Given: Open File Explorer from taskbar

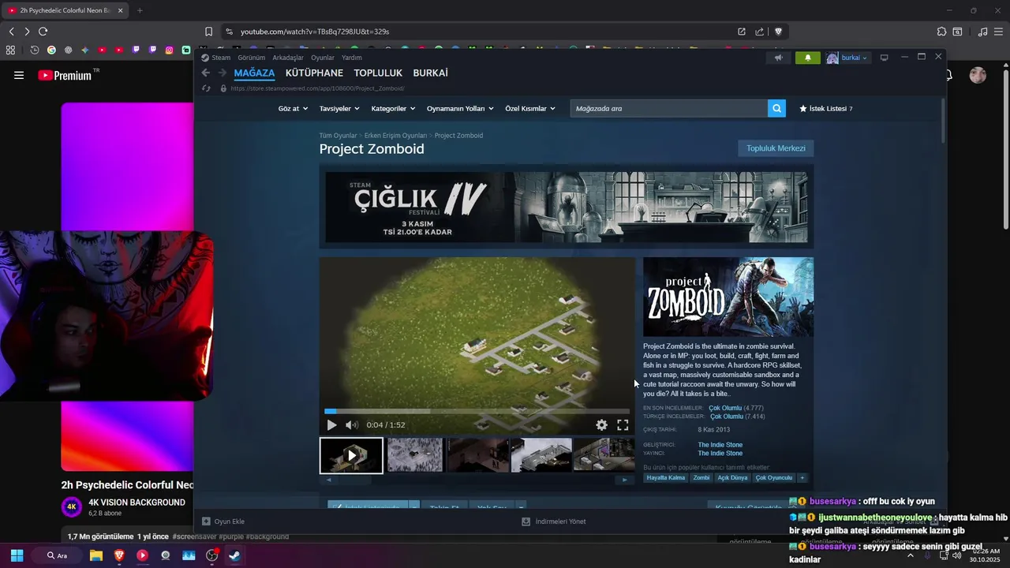Looking at the screenshot, I should point(96,555).
